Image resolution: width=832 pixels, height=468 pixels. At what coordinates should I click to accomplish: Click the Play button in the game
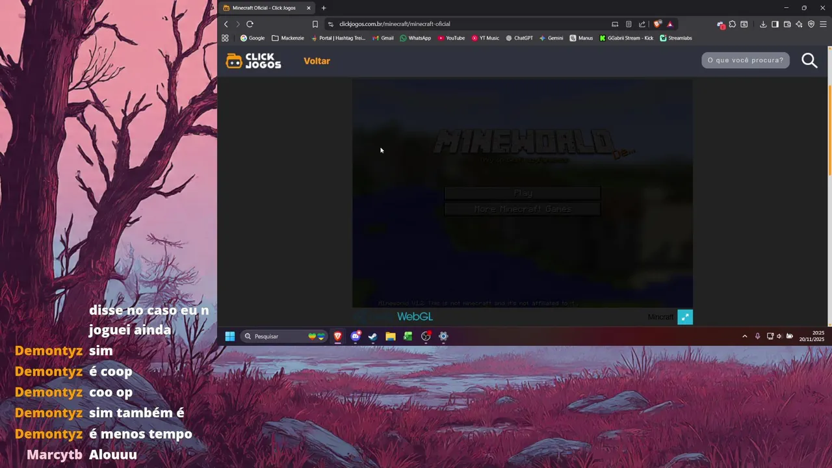[522, 193]
